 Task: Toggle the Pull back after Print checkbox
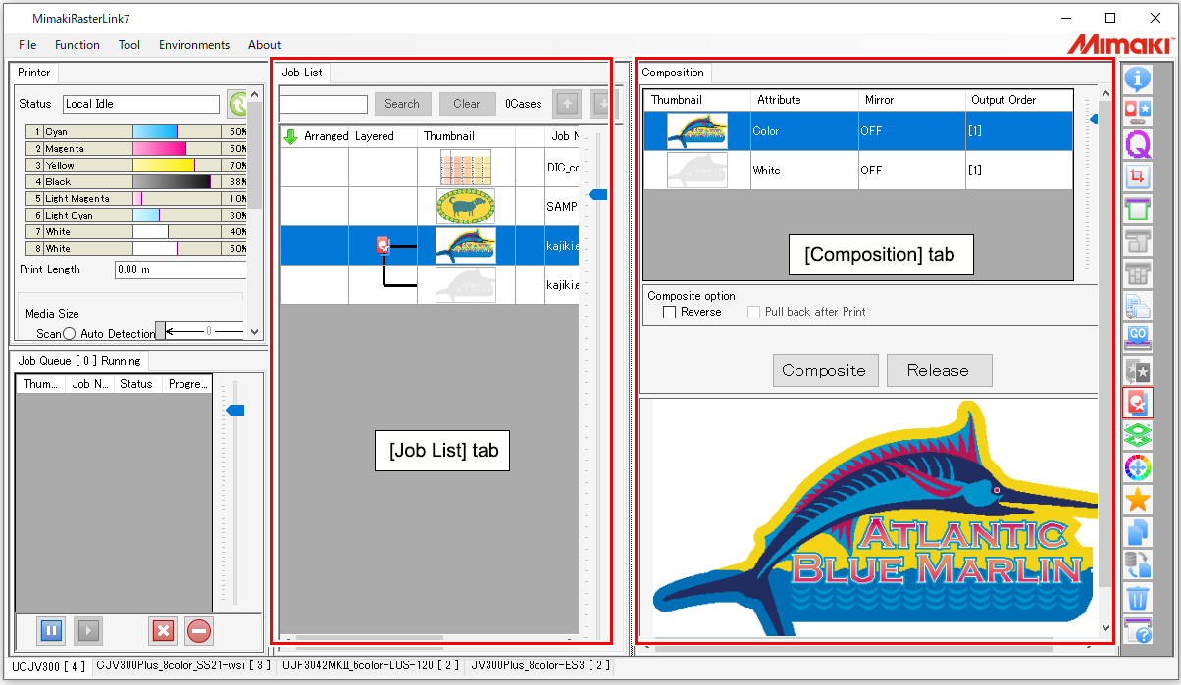click(x=753, y=312)
